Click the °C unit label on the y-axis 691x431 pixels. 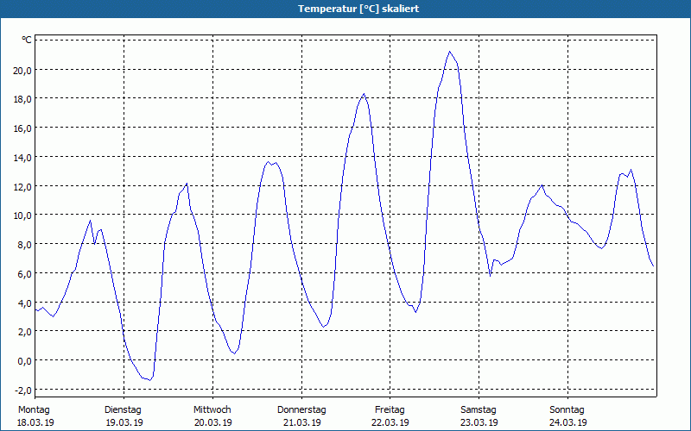click(27, 40)
